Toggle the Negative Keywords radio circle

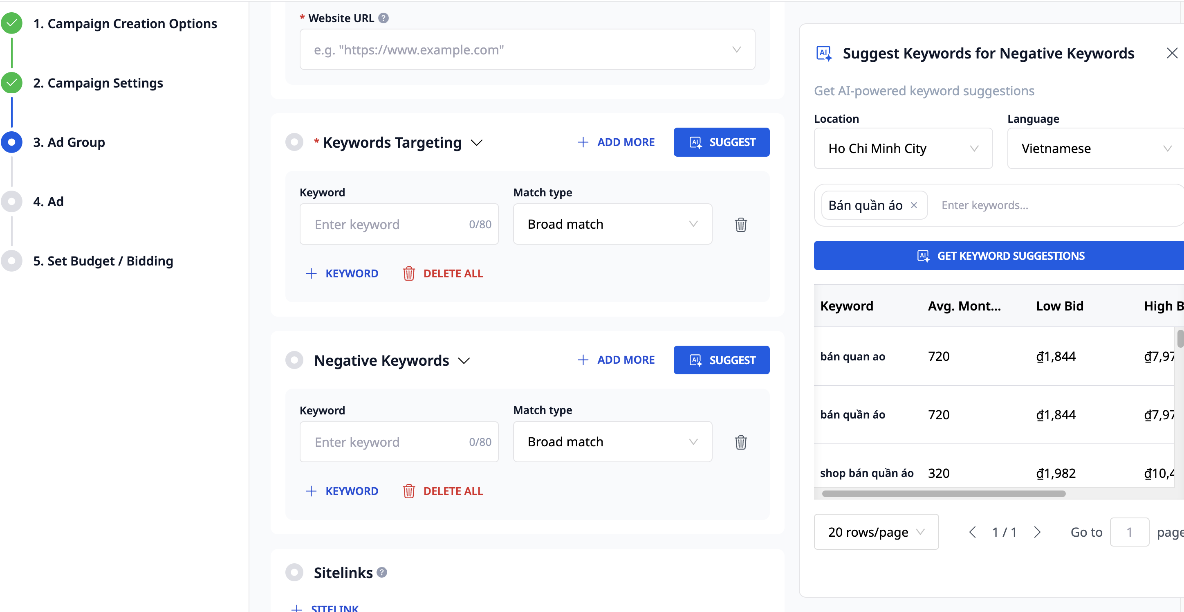point(294,360)
